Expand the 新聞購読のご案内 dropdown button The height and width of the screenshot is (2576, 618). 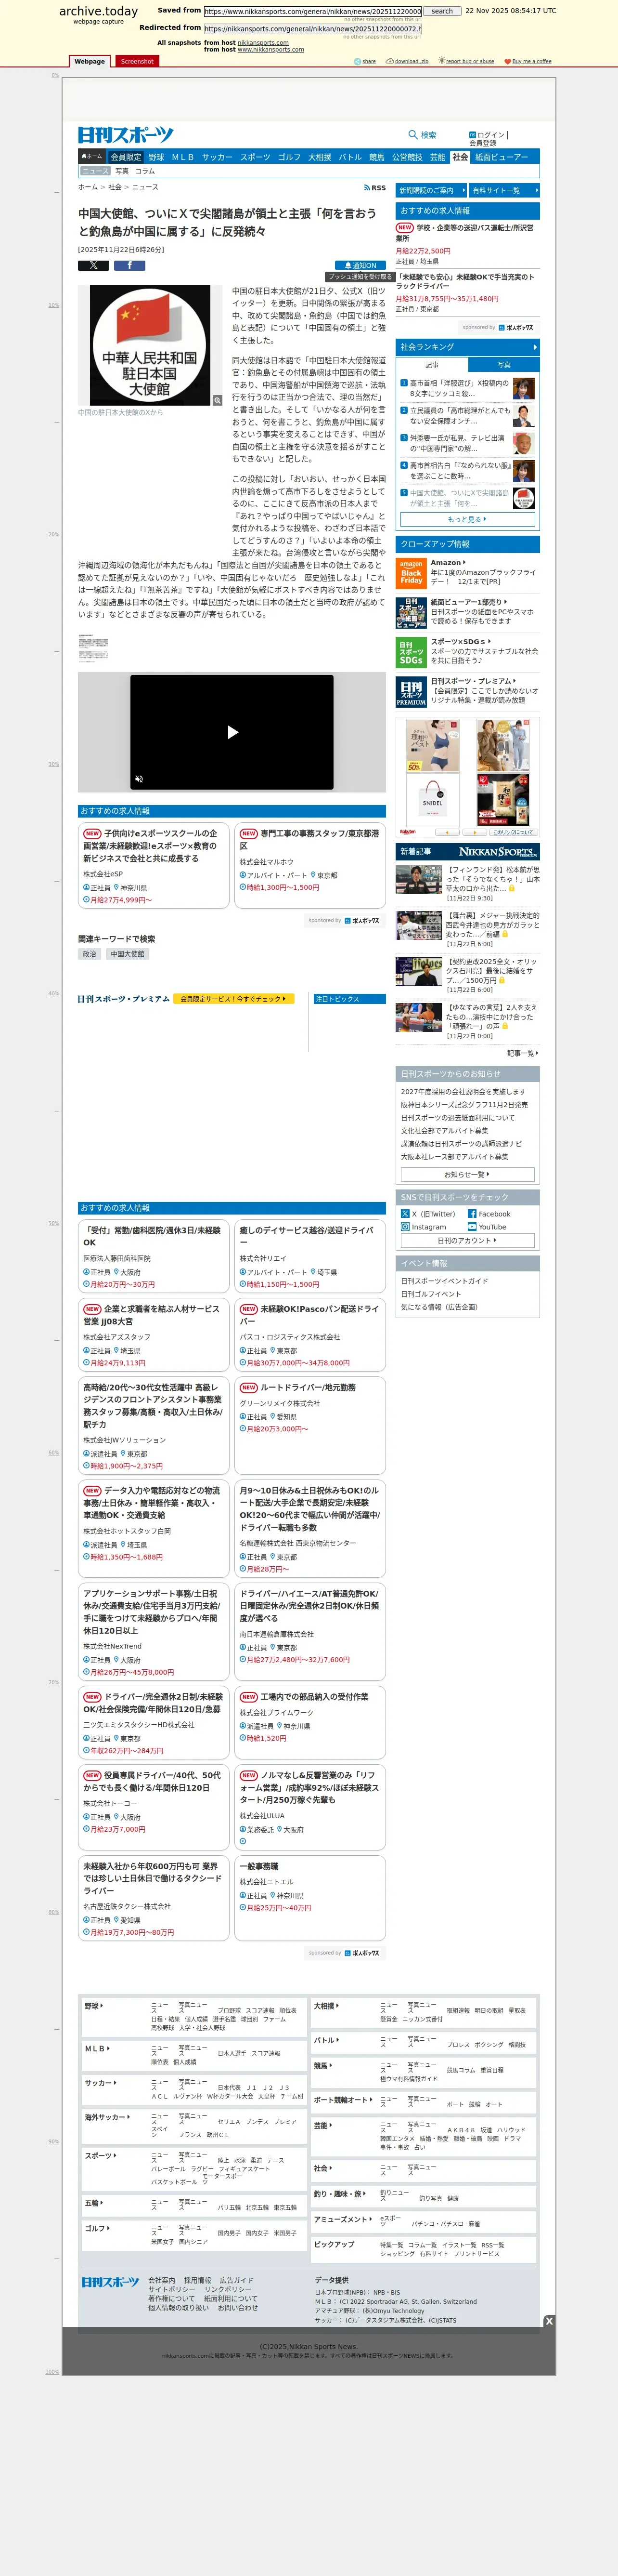point(431,190)
